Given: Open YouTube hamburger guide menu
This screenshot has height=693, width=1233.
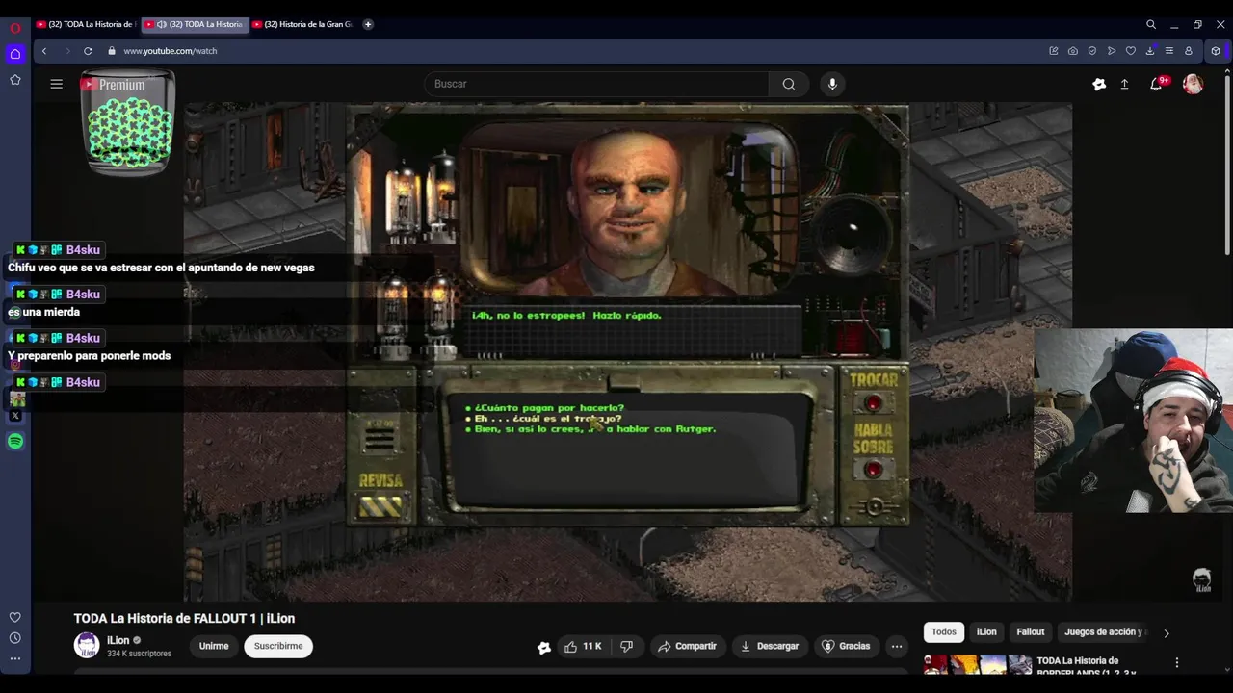Looking at the screenshot, I should (57, 84).
